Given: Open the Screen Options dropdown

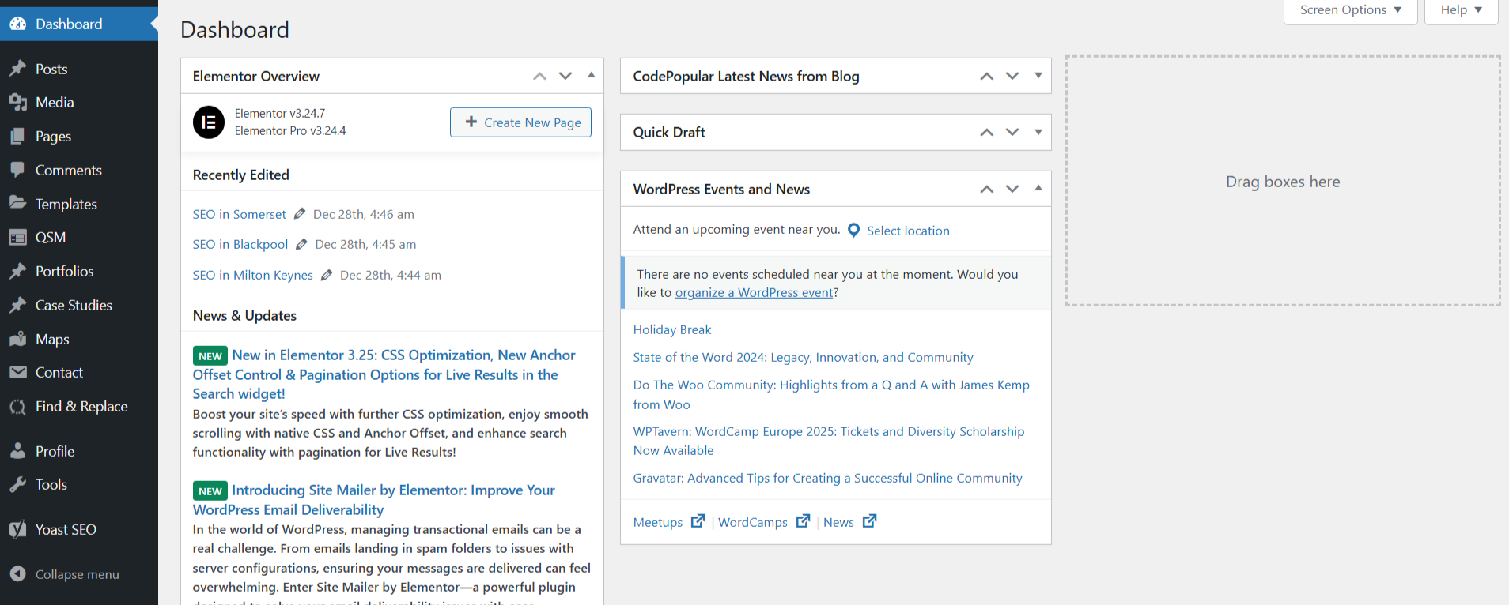Looking at the screenshot, I should [1350, 10].
